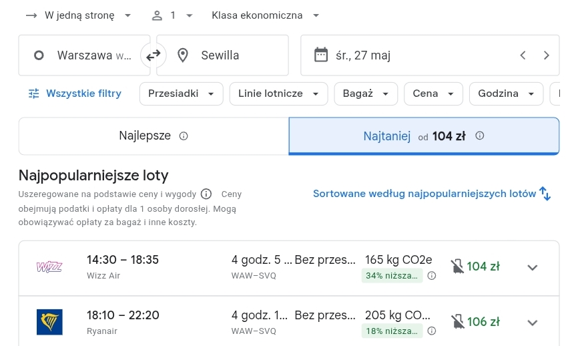Open the 'Godzina' filter dropdown
The image size is (570, 346).
[x=506, y=94]
